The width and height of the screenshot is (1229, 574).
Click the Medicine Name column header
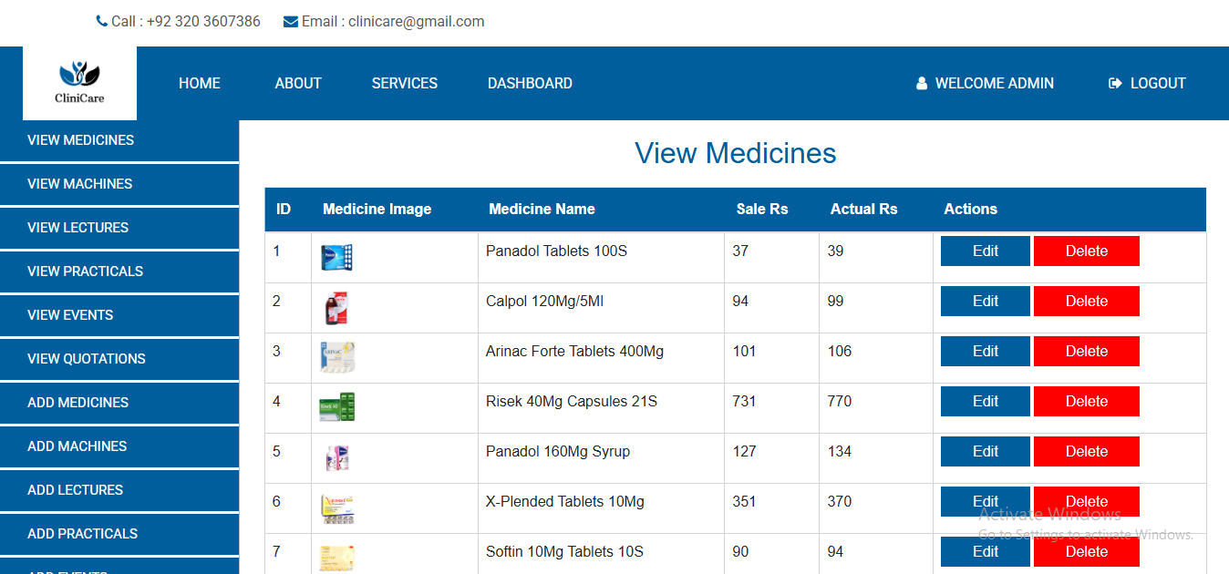coord(542,210)
